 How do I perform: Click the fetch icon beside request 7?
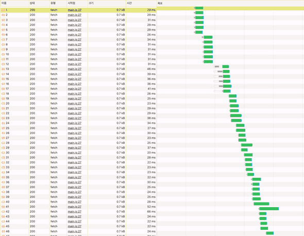tap(3, 40)
